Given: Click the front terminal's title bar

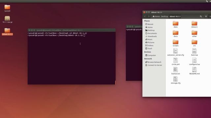Looking at the screenshot, I should [x=72, y=30].
